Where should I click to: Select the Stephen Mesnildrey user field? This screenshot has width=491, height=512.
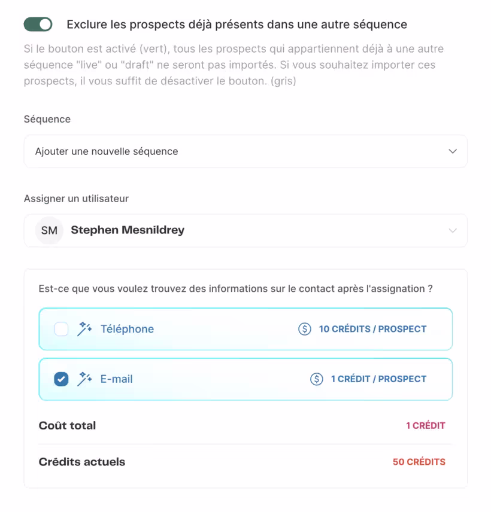point(245,230)
